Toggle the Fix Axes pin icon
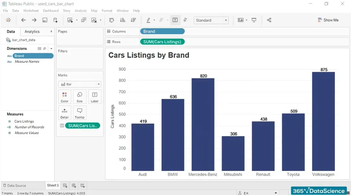 [x=185, y=20]
